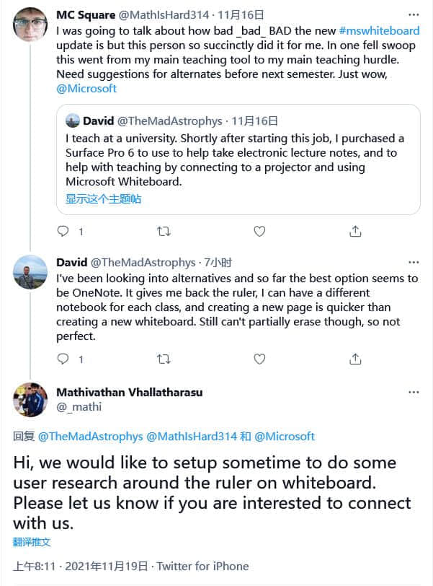Image resolution: width=433 pixels, height=586 pixels.
Task: Like David's OneNote tweet
Action: (x=259, y=359)
